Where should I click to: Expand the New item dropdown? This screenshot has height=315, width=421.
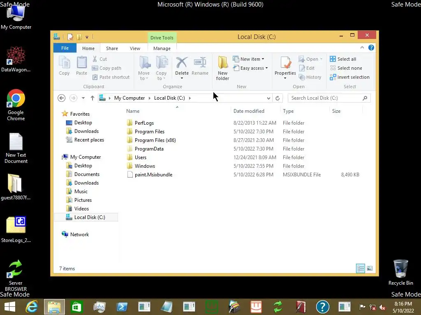pyautogui.click(x=263, y=59)
